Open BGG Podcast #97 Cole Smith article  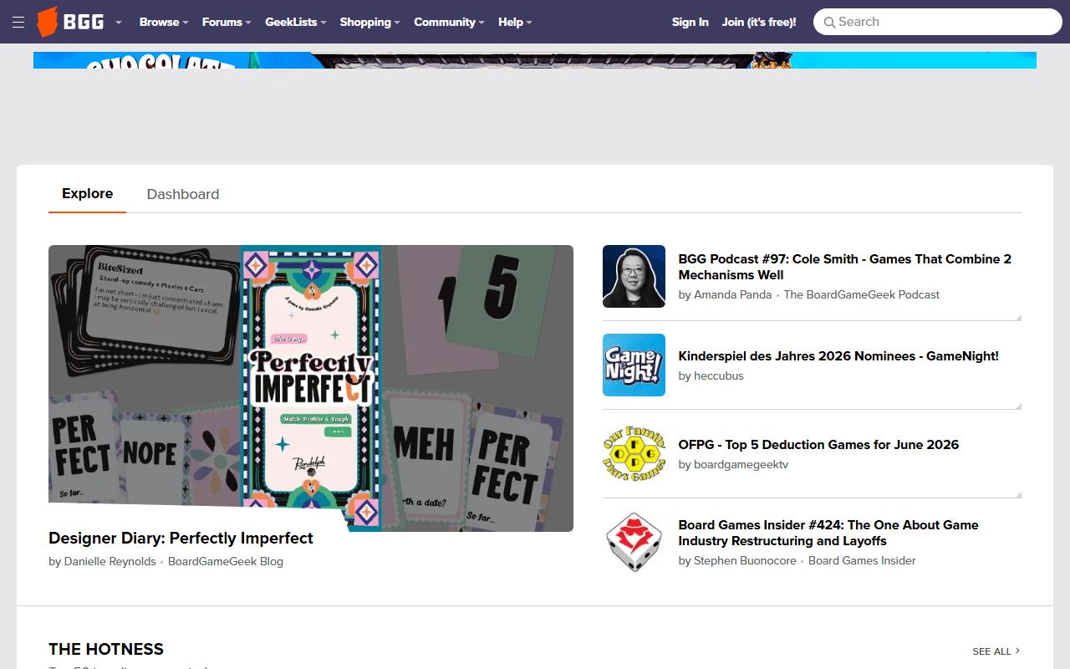point(845,267)
